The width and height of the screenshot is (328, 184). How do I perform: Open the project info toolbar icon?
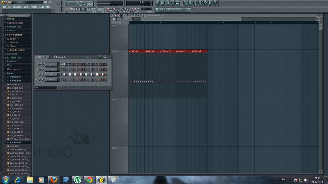click(210, 3)
